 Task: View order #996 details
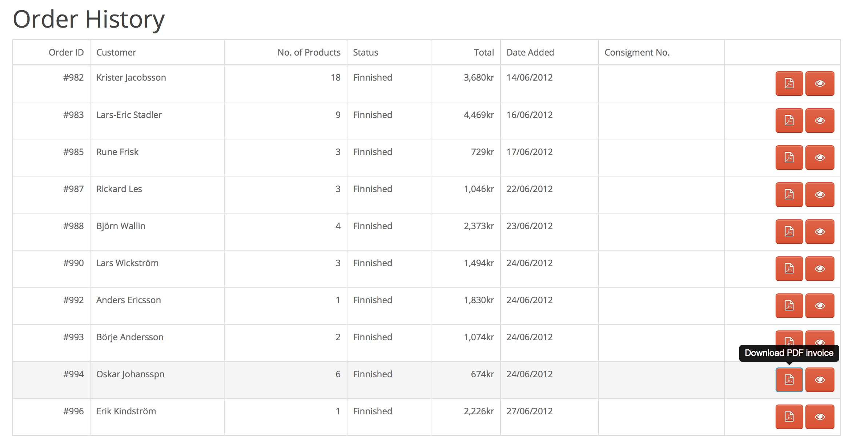click(820, 417)
